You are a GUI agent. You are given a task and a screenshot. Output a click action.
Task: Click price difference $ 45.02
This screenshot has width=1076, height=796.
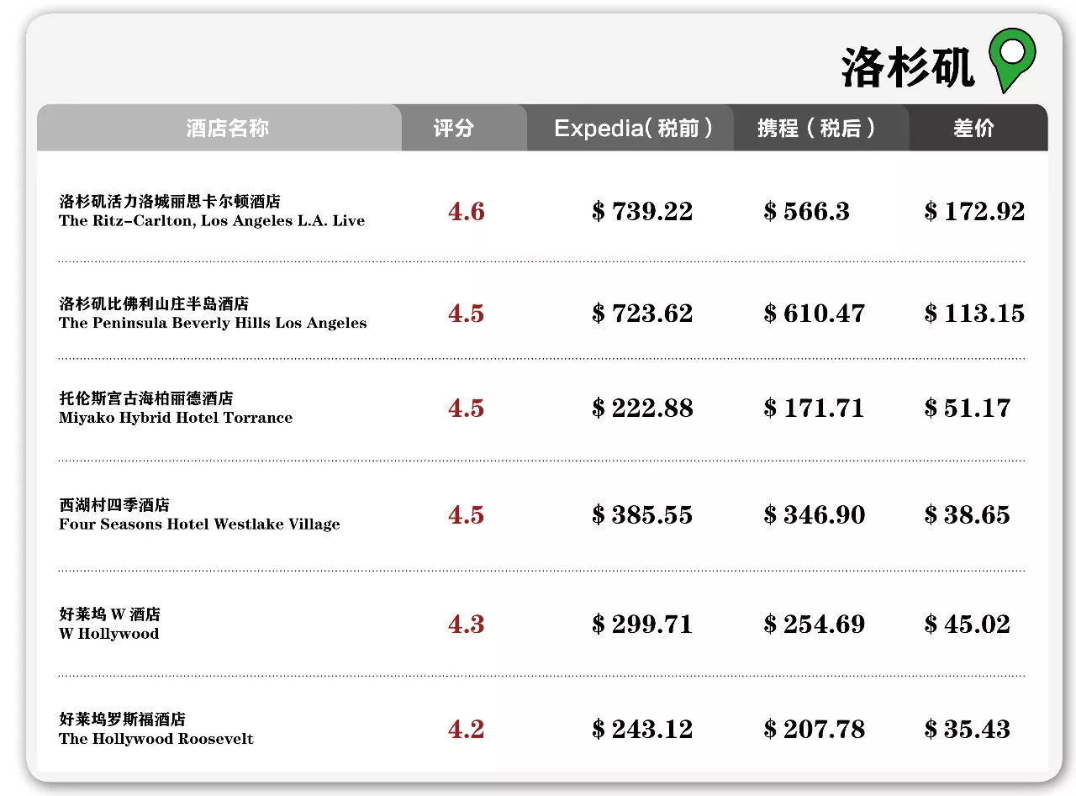tap(967, 625)
